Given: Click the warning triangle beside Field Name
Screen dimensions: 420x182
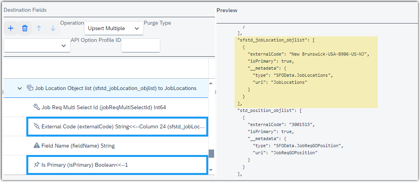Looking at the screenshot, I should point(37,146).
